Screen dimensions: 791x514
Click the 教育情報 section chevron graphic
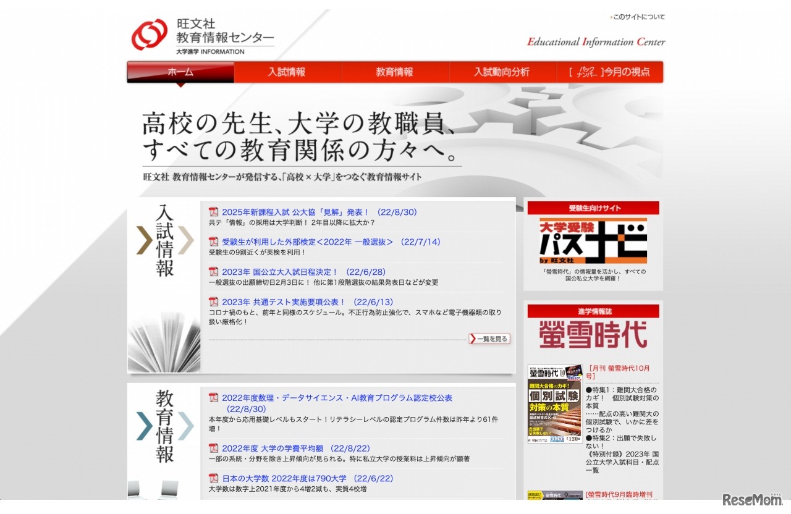click(x=164, y=426)
